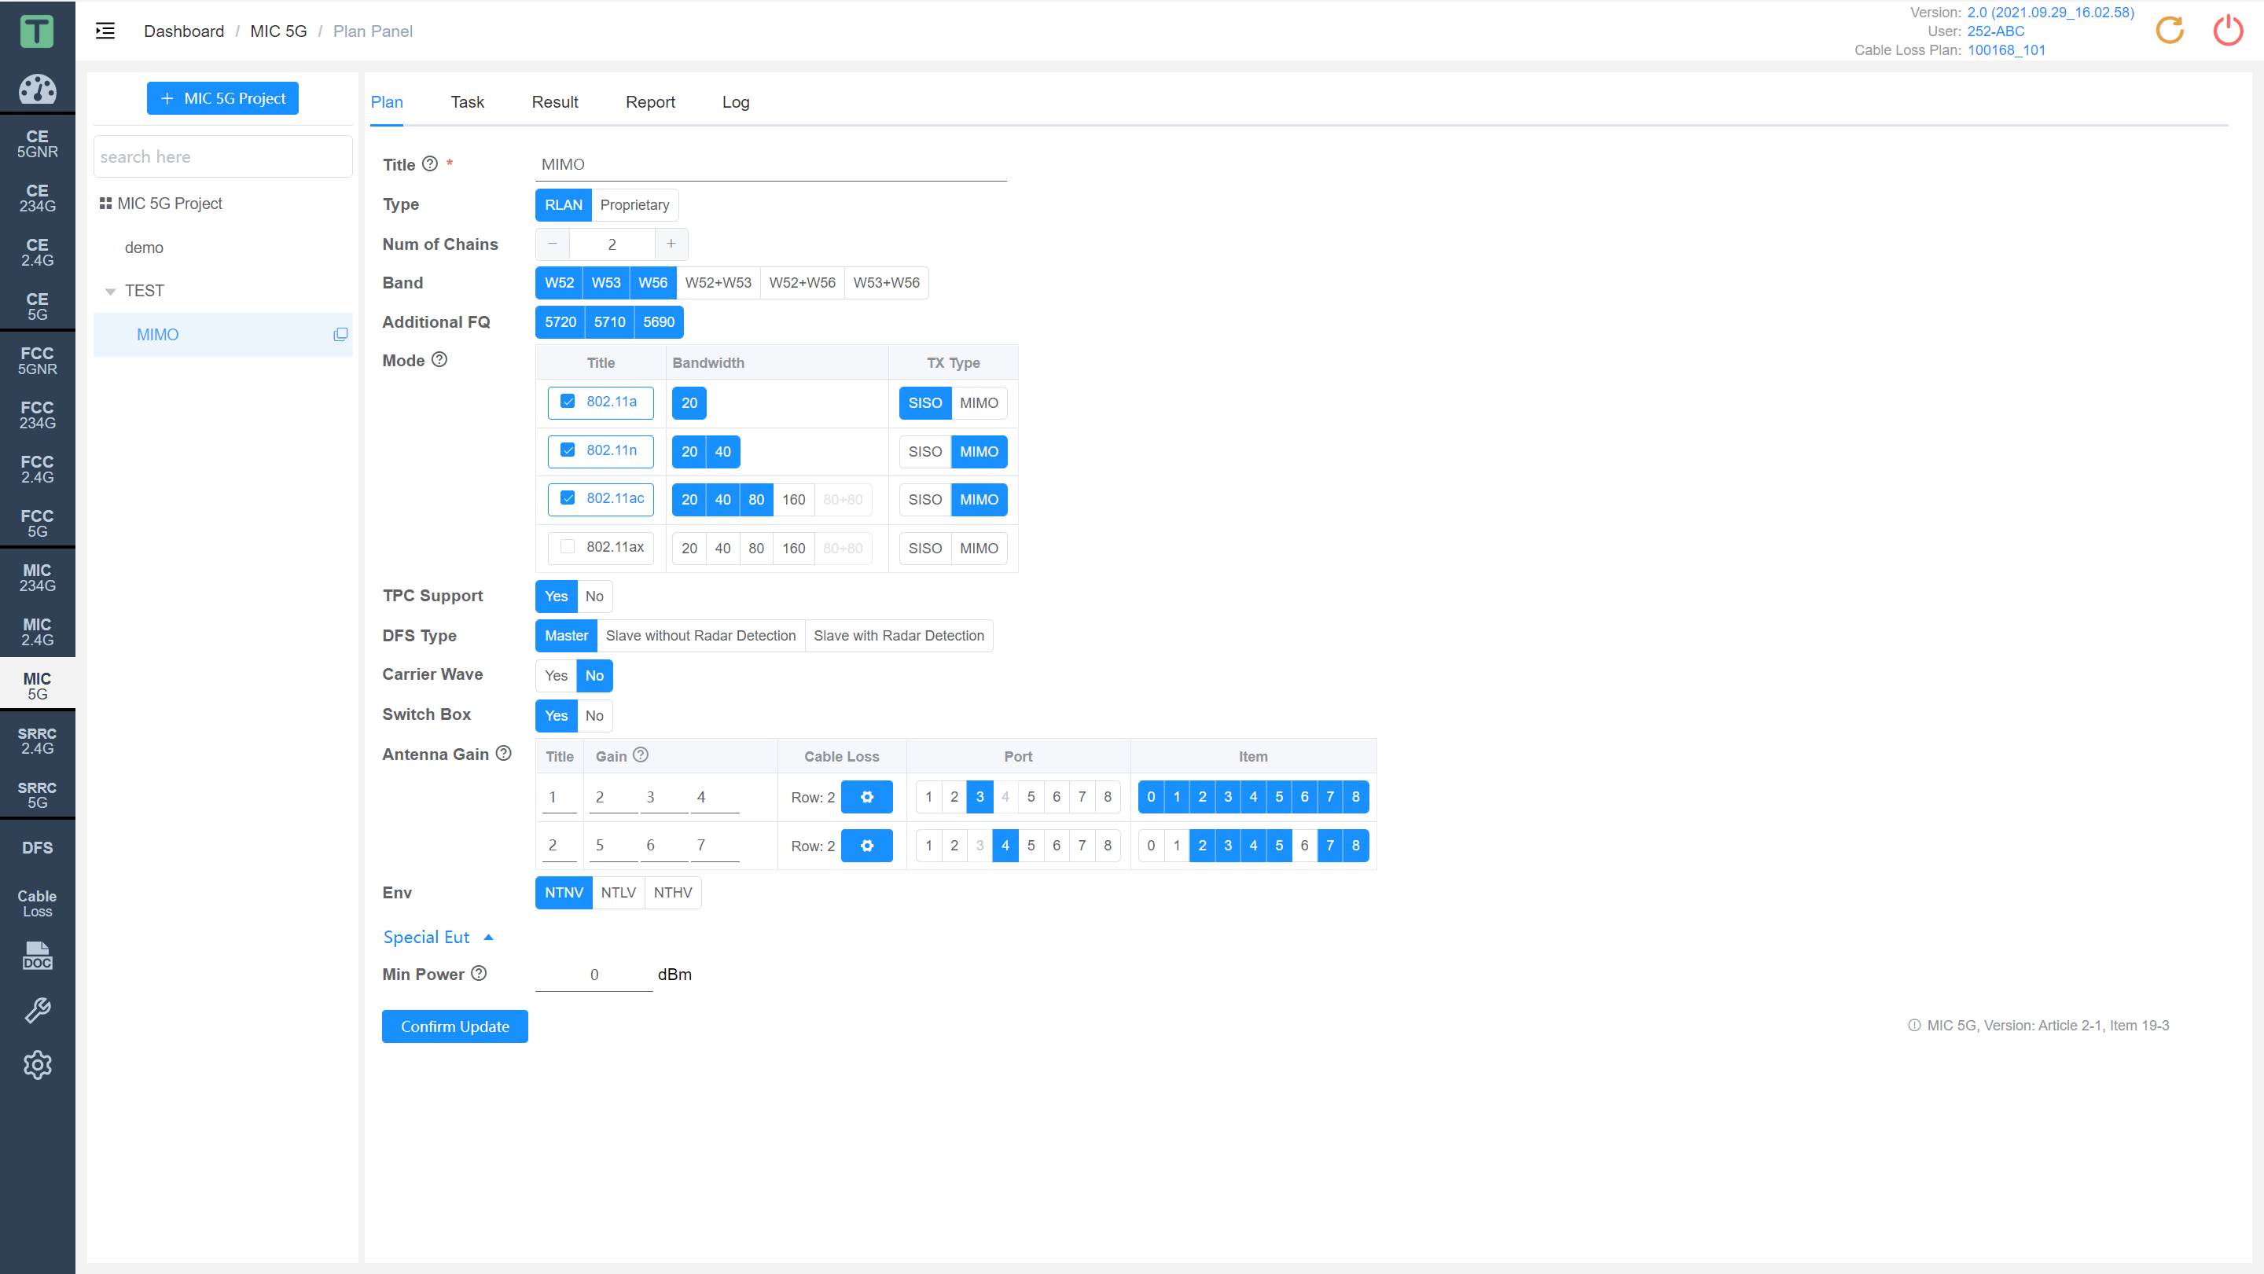Click the MIC 5G Project button
This screenshot has height=1274, width=2264.
click(222, 100)
